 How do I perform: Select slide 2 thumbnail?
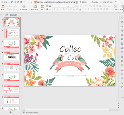(x=11, y=33)
